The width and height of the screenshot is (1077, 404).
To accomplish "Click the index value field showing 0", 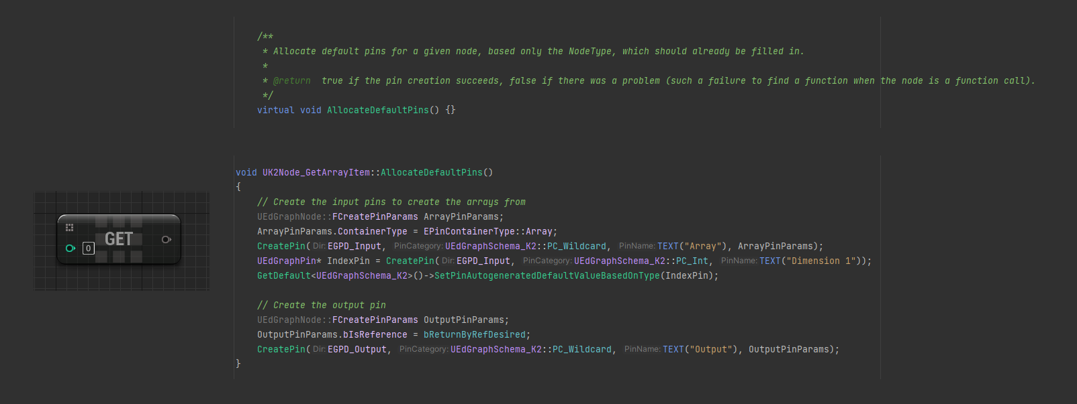I will [88, 249].
